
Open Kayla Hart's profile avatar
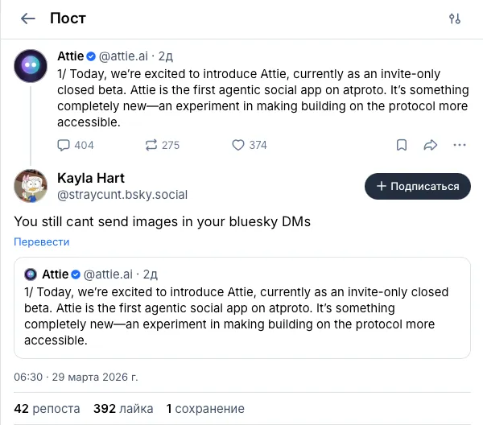coord(31,186)
